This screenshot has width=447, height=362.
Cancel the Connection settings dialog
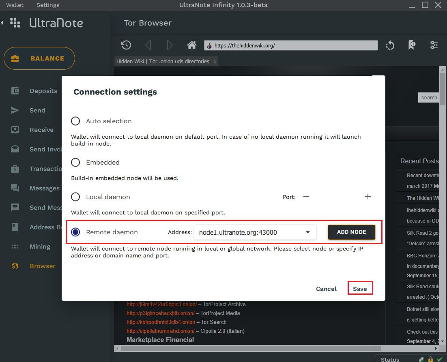pyautogui.click(x=326, y=289)
